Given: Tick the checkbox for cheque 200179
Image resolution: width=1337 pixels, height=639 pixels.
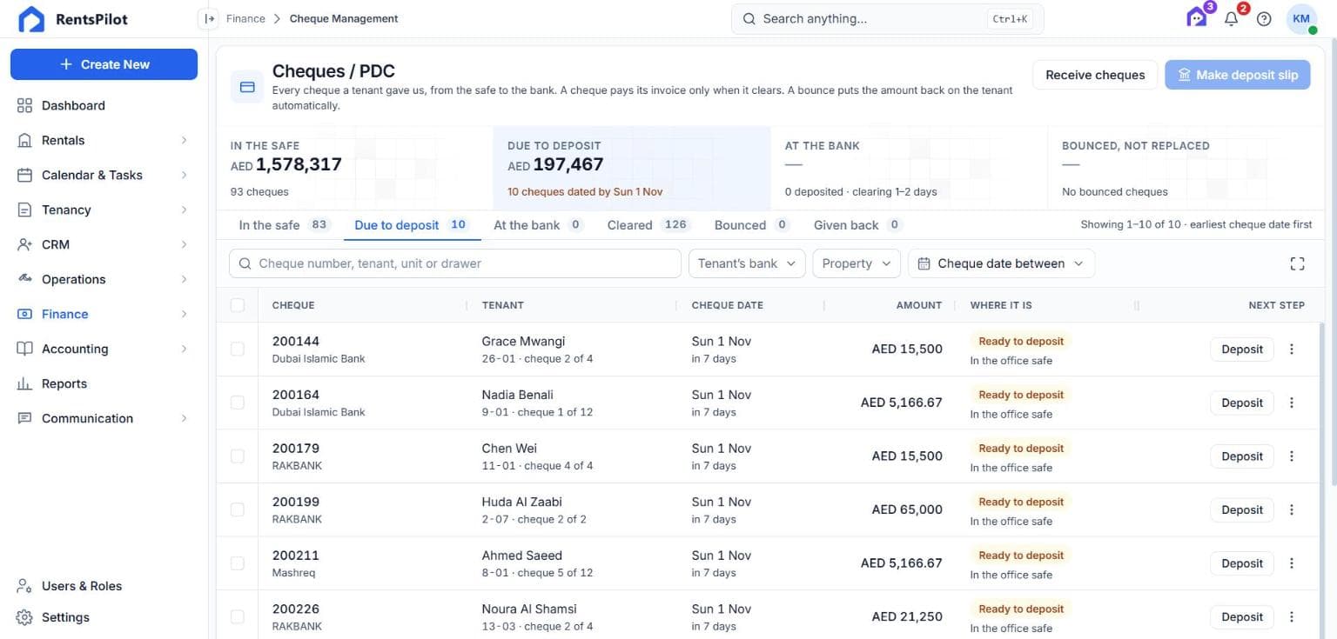Looking at the screenshot, I should (238, 456).
